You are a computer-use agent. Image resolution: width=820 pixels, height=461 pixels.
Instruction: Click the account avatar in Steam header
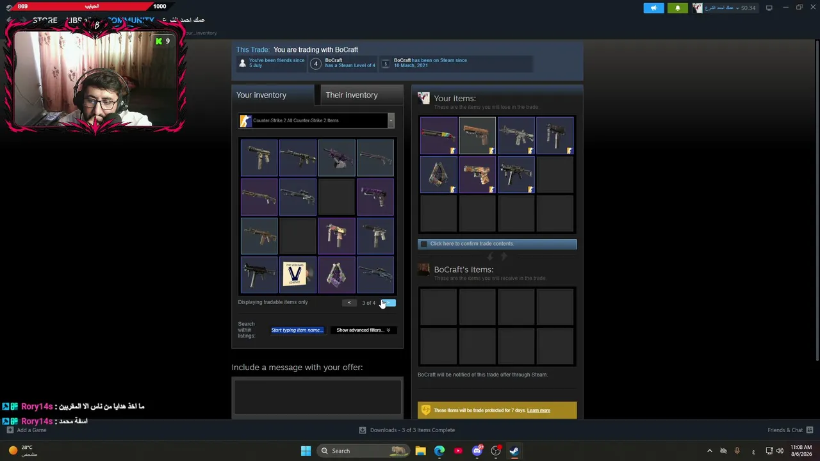[x=697, y=8]
